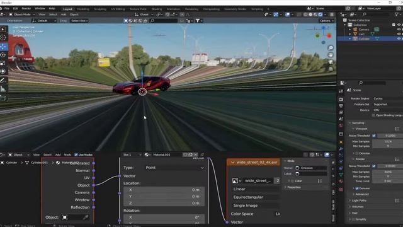The width and height of the screenshot is (403, 227).
Task: Click the red X axis on navigation gizmo
Action: point(329,36)
